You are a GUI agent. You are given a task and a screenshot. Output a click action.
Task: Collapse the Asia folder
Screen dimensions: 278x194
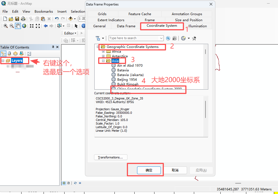[103, 61]
